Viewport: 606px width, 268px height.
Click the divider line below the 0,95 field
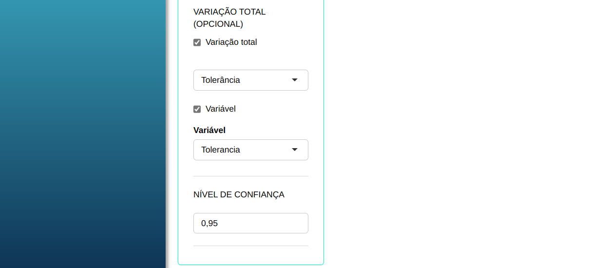point(251,246)
